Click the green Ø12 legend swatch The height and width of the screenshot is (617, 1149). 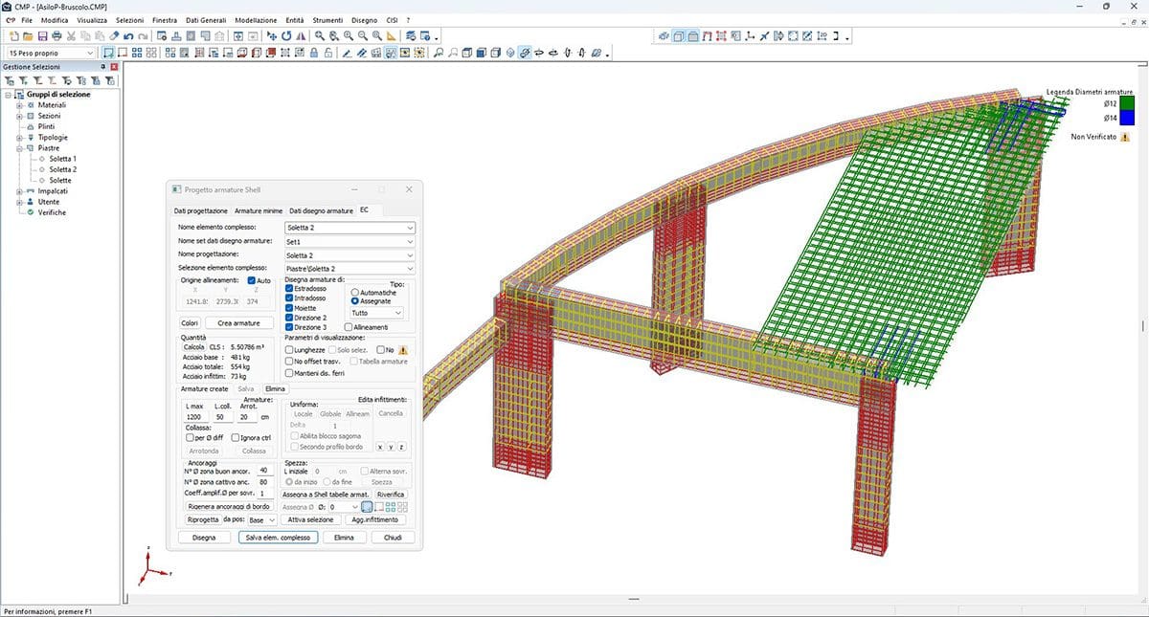(1128, 103)
